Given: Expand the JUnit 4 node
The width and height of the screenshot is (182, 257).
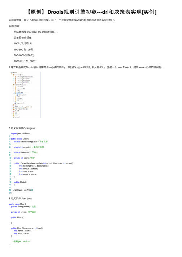Looking at the screenshot, I should click(x=12, y=111).
